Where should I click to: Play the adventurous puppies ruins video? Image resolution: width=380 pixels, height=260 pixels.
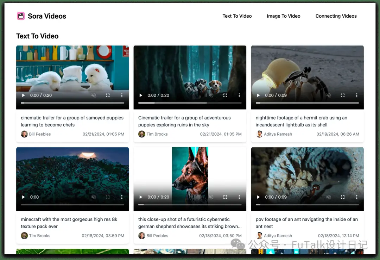tap(141, 95)
